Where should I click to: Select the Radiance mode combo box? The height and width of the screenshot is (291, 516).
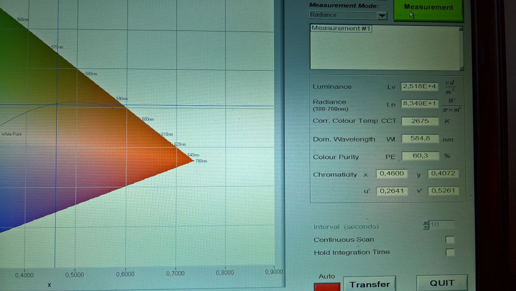click(344, 15)
